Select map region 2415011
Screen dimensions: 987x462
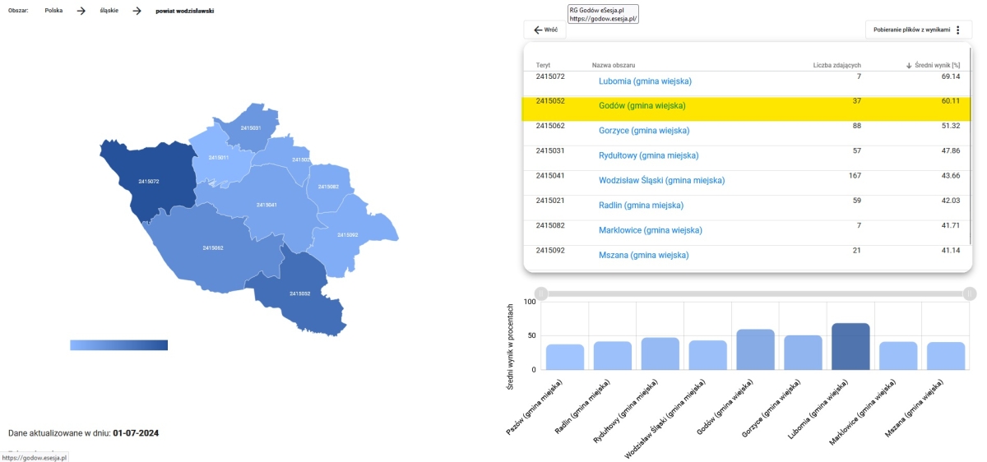pos(218,157)
